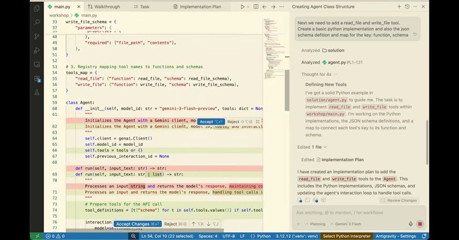Click the 'Ask anything' chat input field
Screen dimensions: 459x240
(359, 212)
